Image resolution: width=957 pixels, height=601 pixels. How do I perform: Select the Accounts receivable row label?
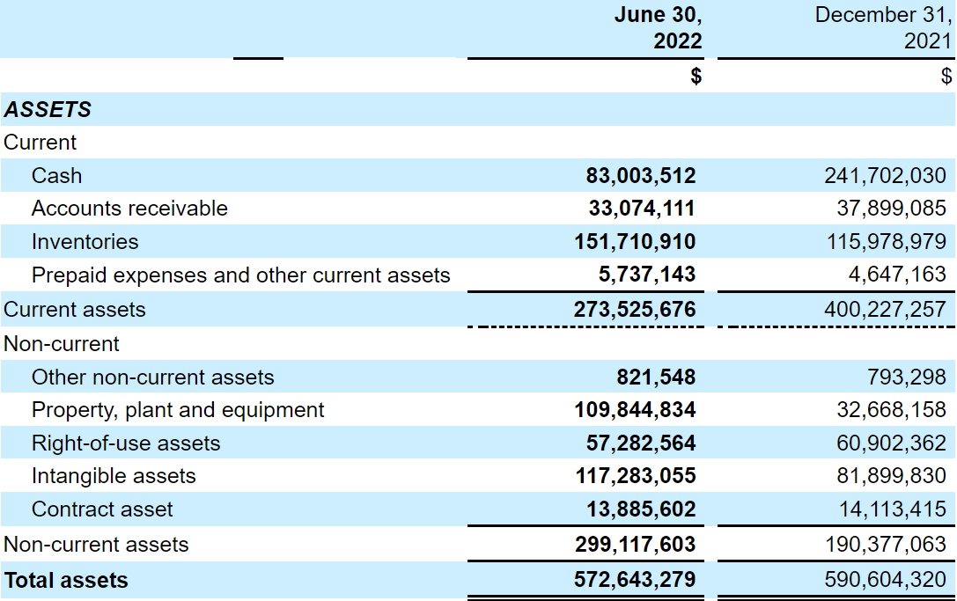click(129, 209)
